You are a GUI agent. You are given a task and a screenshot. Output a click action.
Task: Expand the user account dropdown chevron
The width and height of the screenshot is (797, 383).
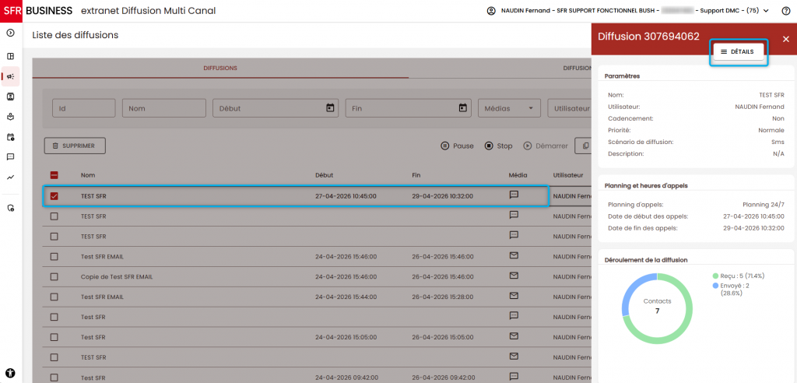pyautogui.click(x=766, y=11)
